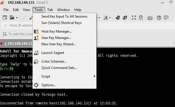Click the lock screen padlock icon

pos(141,18)
